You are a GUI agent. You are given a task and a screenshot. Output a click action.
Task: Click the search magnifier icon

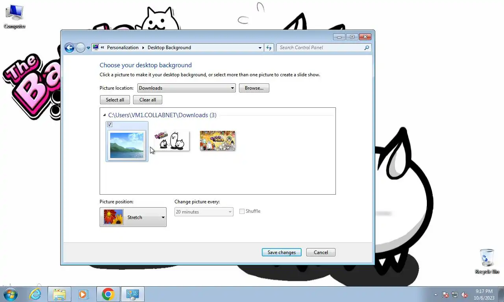(x=367, y=48)
